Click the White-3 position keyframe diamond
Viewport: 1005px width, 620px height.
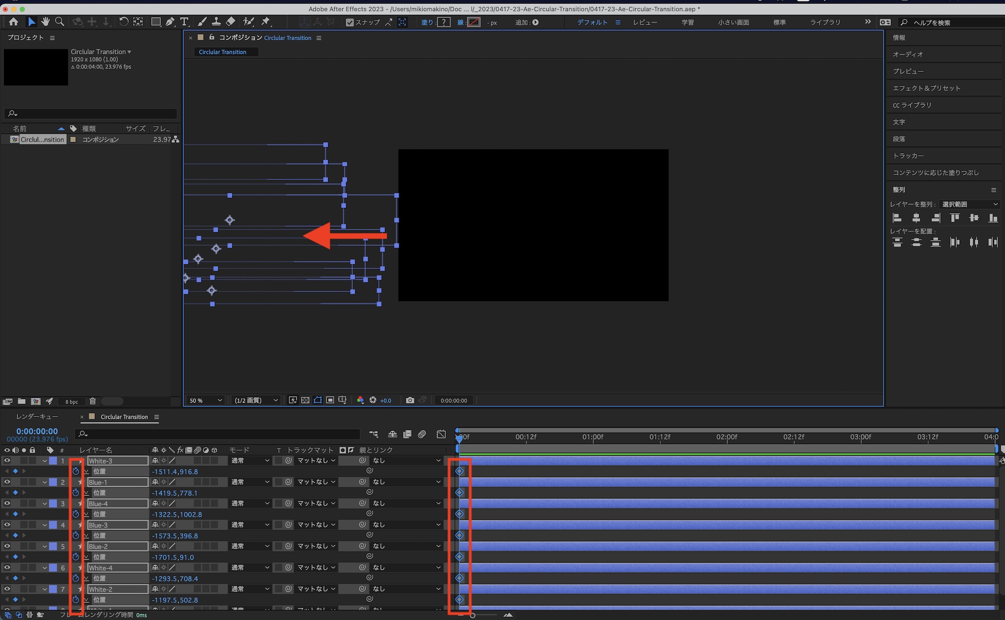pos(459,471)
